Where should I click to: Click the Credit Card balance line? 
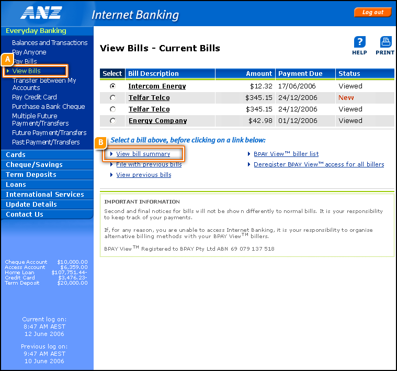pos(46,278)
